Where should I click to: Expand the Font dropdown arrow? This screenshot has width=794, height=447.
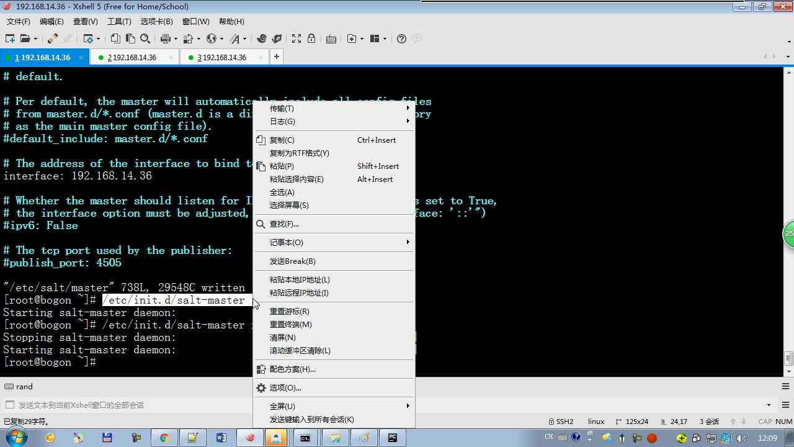click(x=245, y=38)
